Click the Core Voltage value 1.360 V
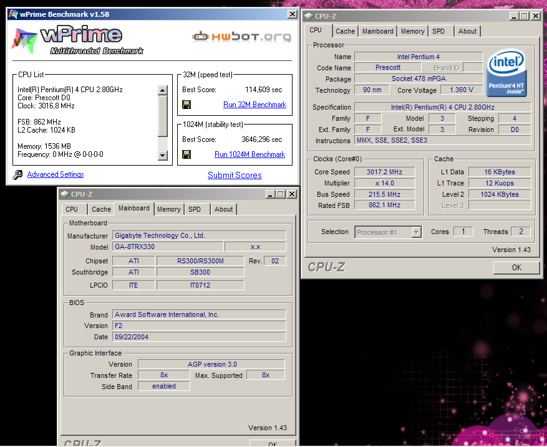 click(x=462, y=90)
